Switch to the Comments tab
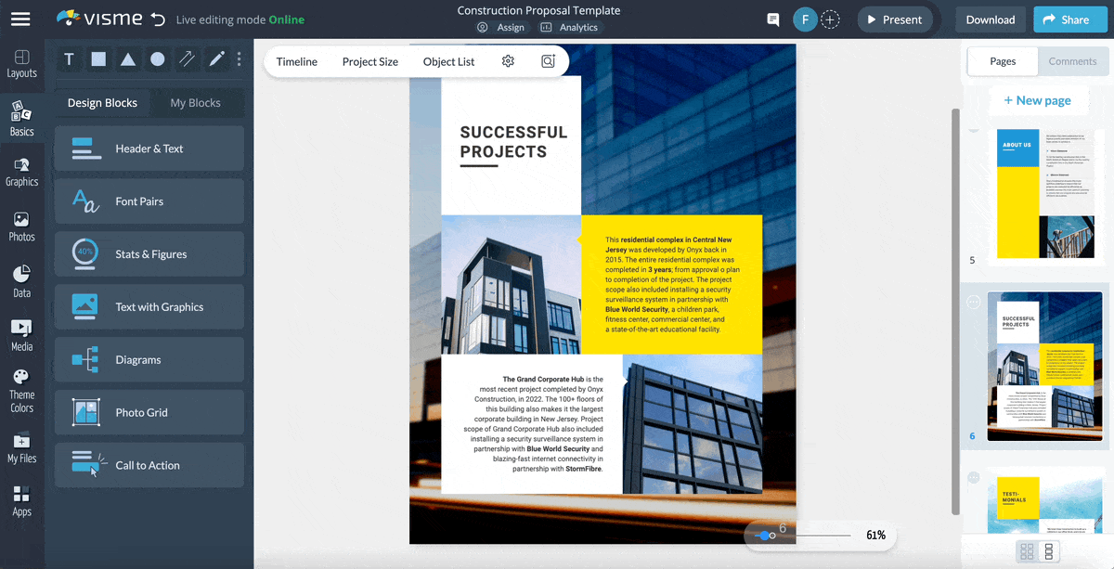 pos(1072,61)
